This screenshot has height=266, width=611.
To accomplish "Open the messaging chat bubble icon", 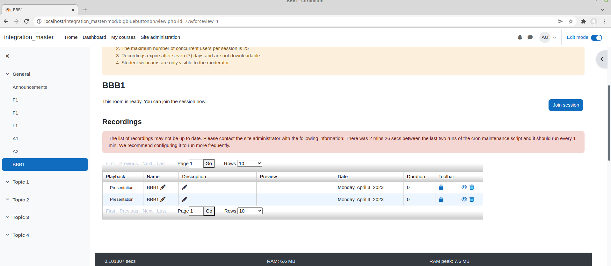I will pos(530,37).
